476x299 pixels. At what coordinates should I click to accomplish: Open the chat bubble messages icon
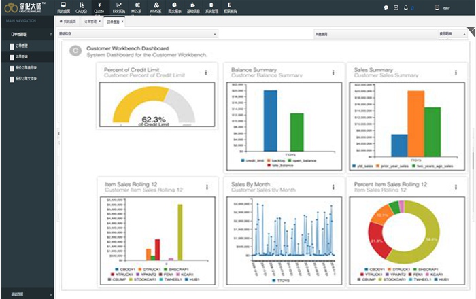point(386,7)
